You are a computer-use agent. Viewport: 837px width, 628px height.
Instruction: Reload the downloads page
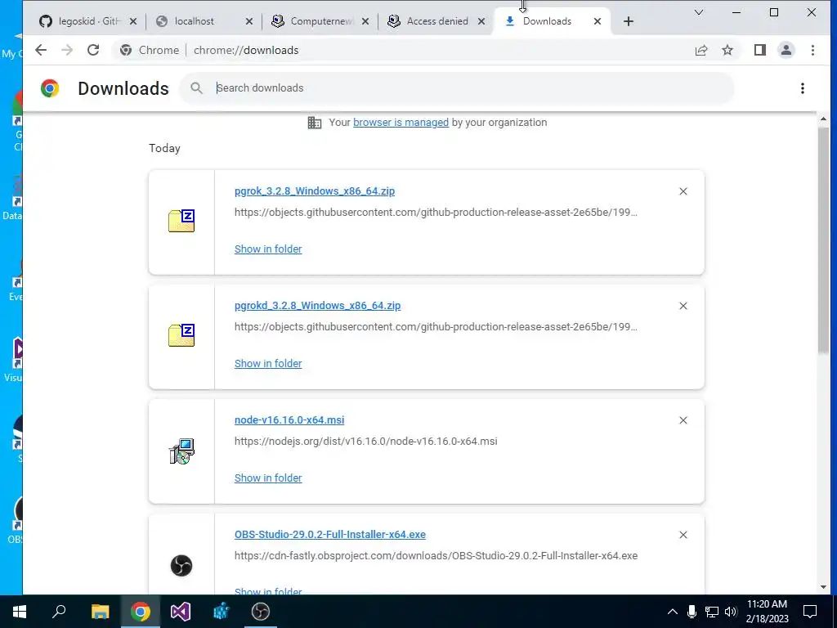pyautogui.click(x=93, y=50)
